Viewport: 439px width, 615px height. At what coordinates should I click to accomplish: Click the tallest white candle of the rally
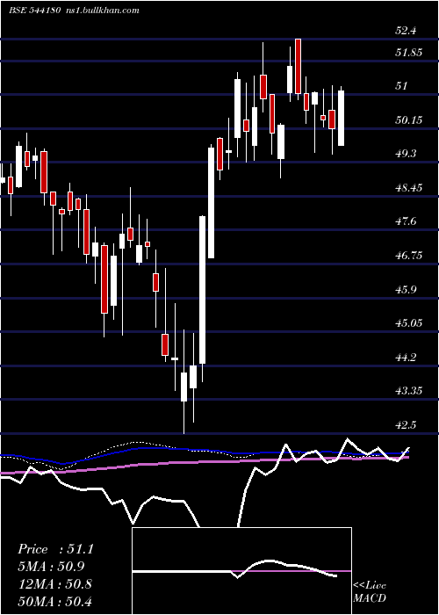pyautogui.click(x=202, y=289)
